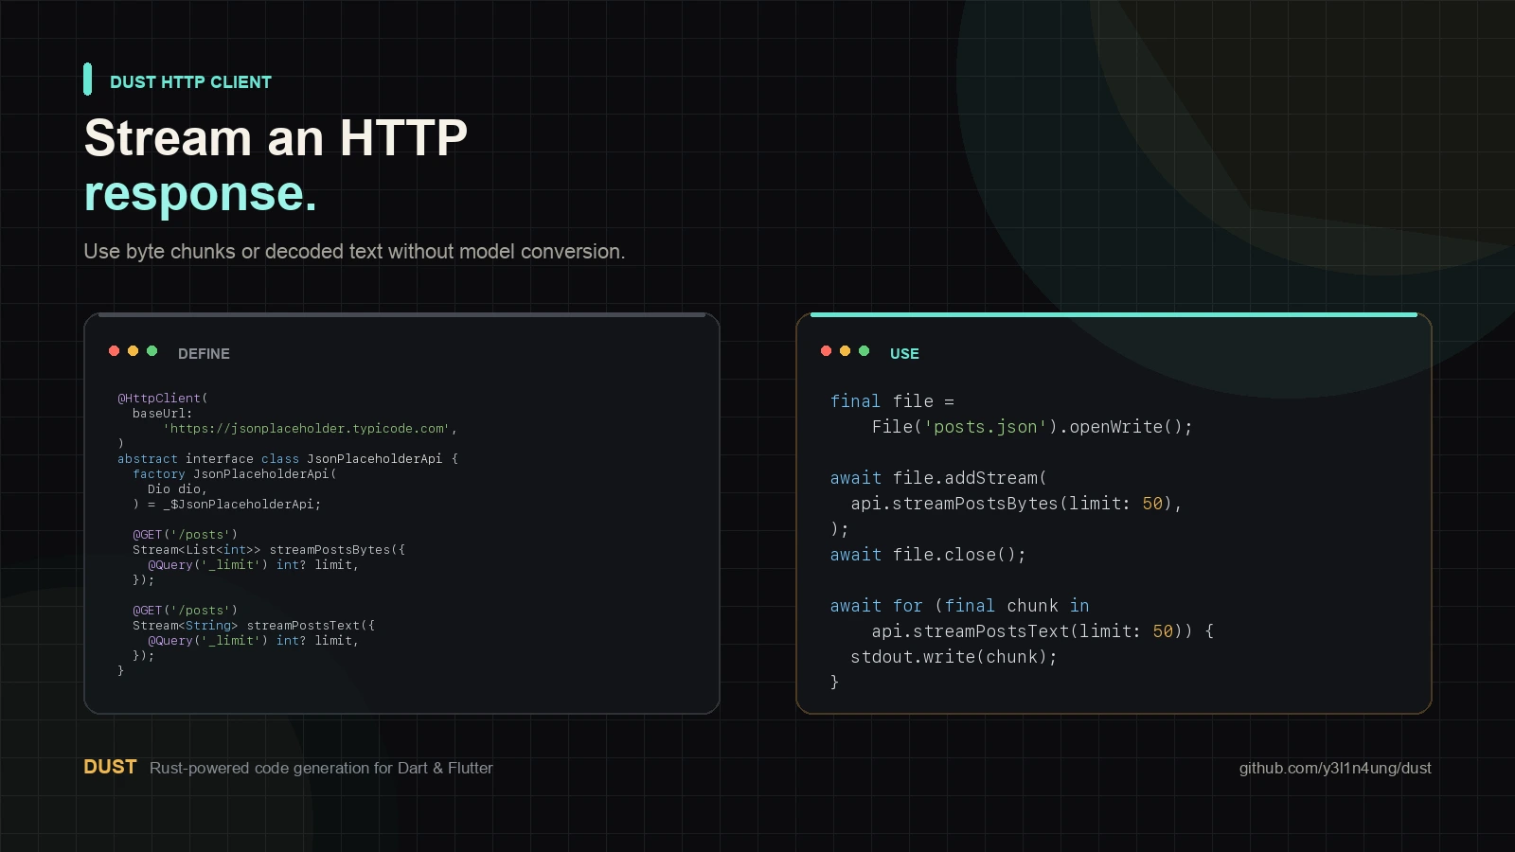Click the 'Rust-powered code generation' tagline
The width and height of the screenshot is (1515, 852).
coord(321,769)
